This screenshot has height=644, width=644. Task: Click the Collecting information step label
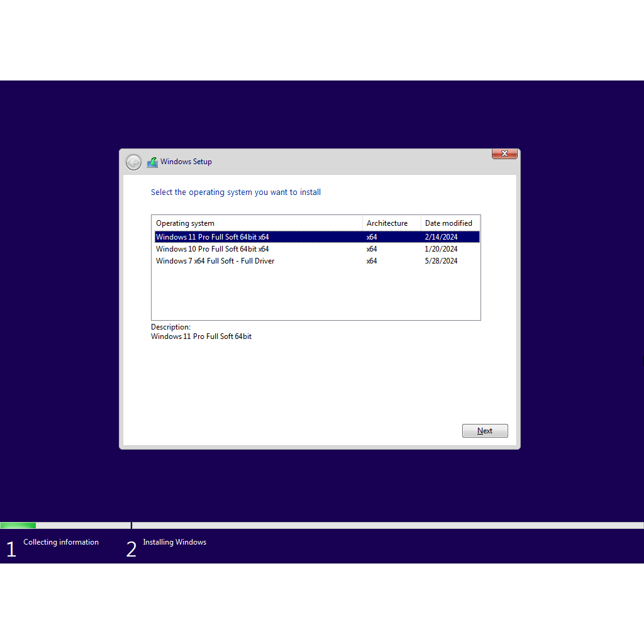(61, 542)
